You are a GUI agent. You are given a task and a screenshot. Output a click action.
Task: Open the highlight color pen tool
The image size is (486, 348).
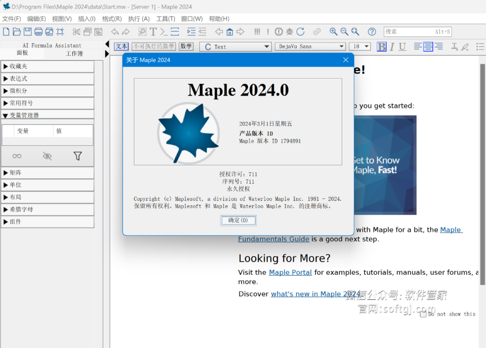pos(465,47)
